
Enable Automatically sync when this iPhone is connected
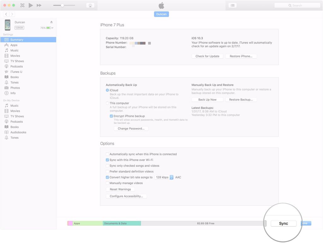108,154
